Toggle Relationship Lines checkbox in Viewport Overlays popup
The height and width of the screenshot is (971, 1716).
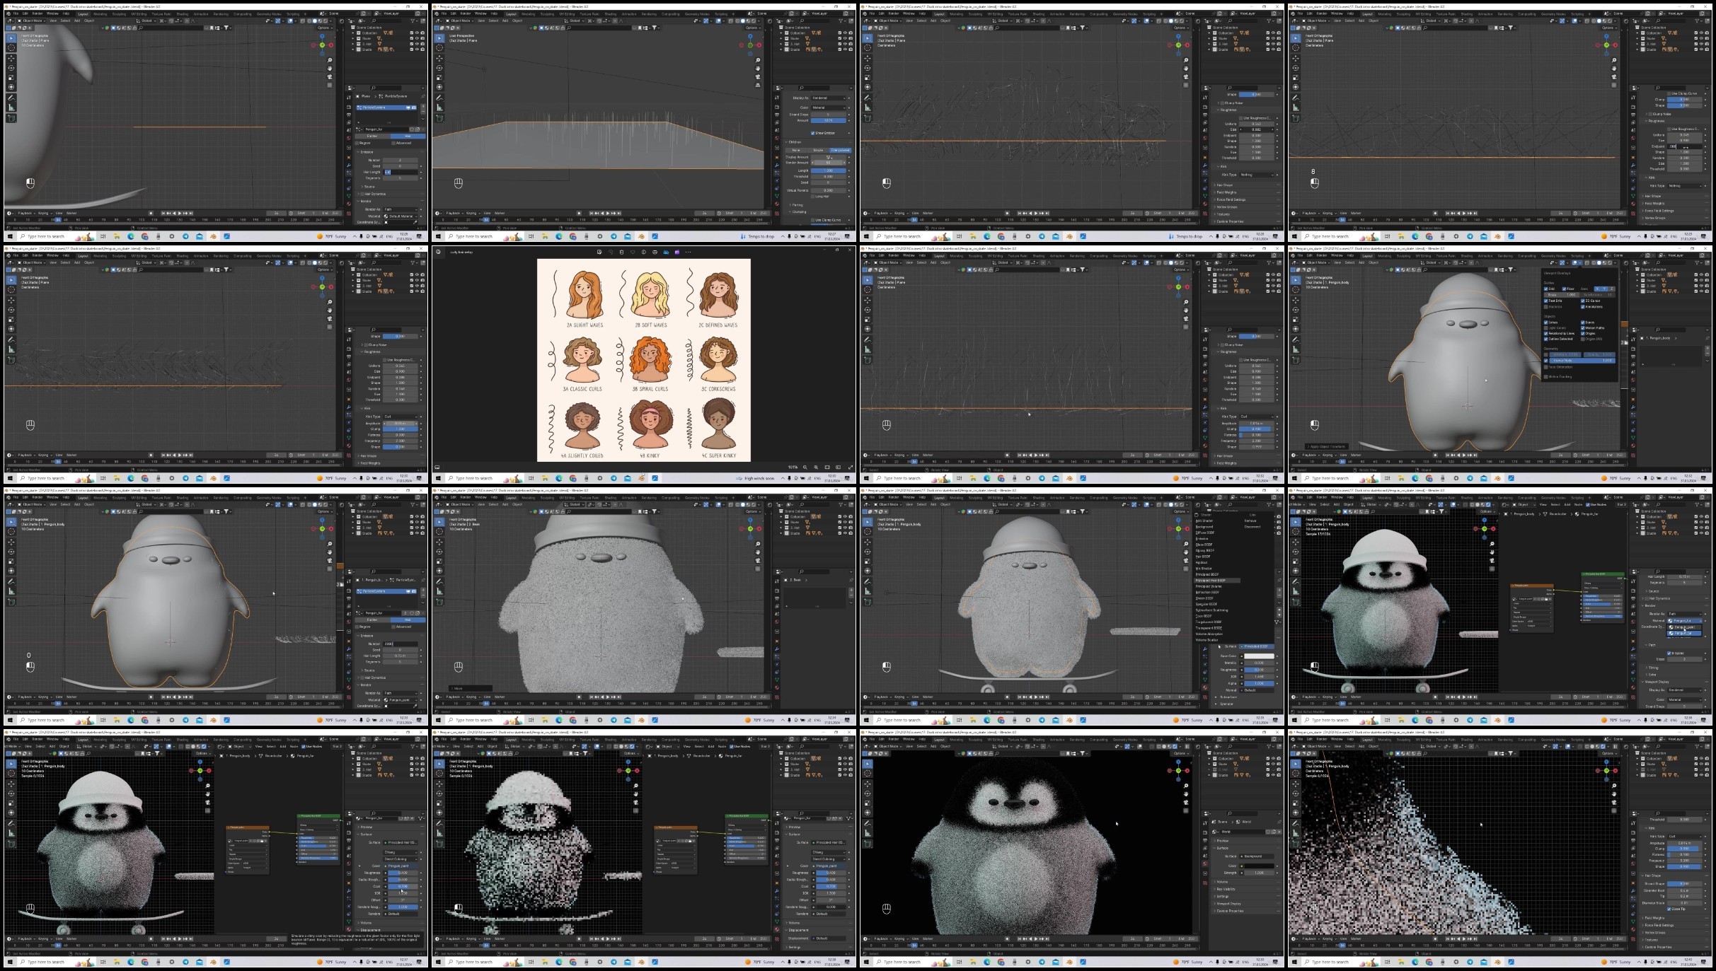click(x=1546, y=333)
